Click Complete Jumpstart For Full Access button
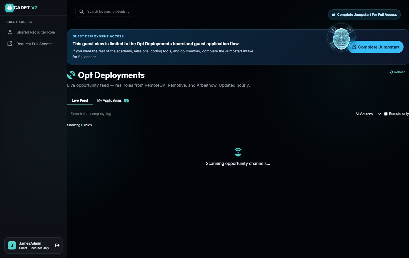 pyautogui.click(x=364, y=15)
